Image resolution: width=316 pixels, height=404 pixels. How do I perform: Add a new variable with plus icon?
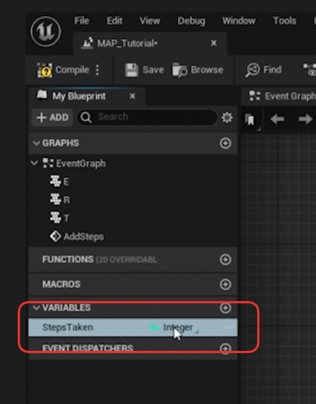point(226,308)
